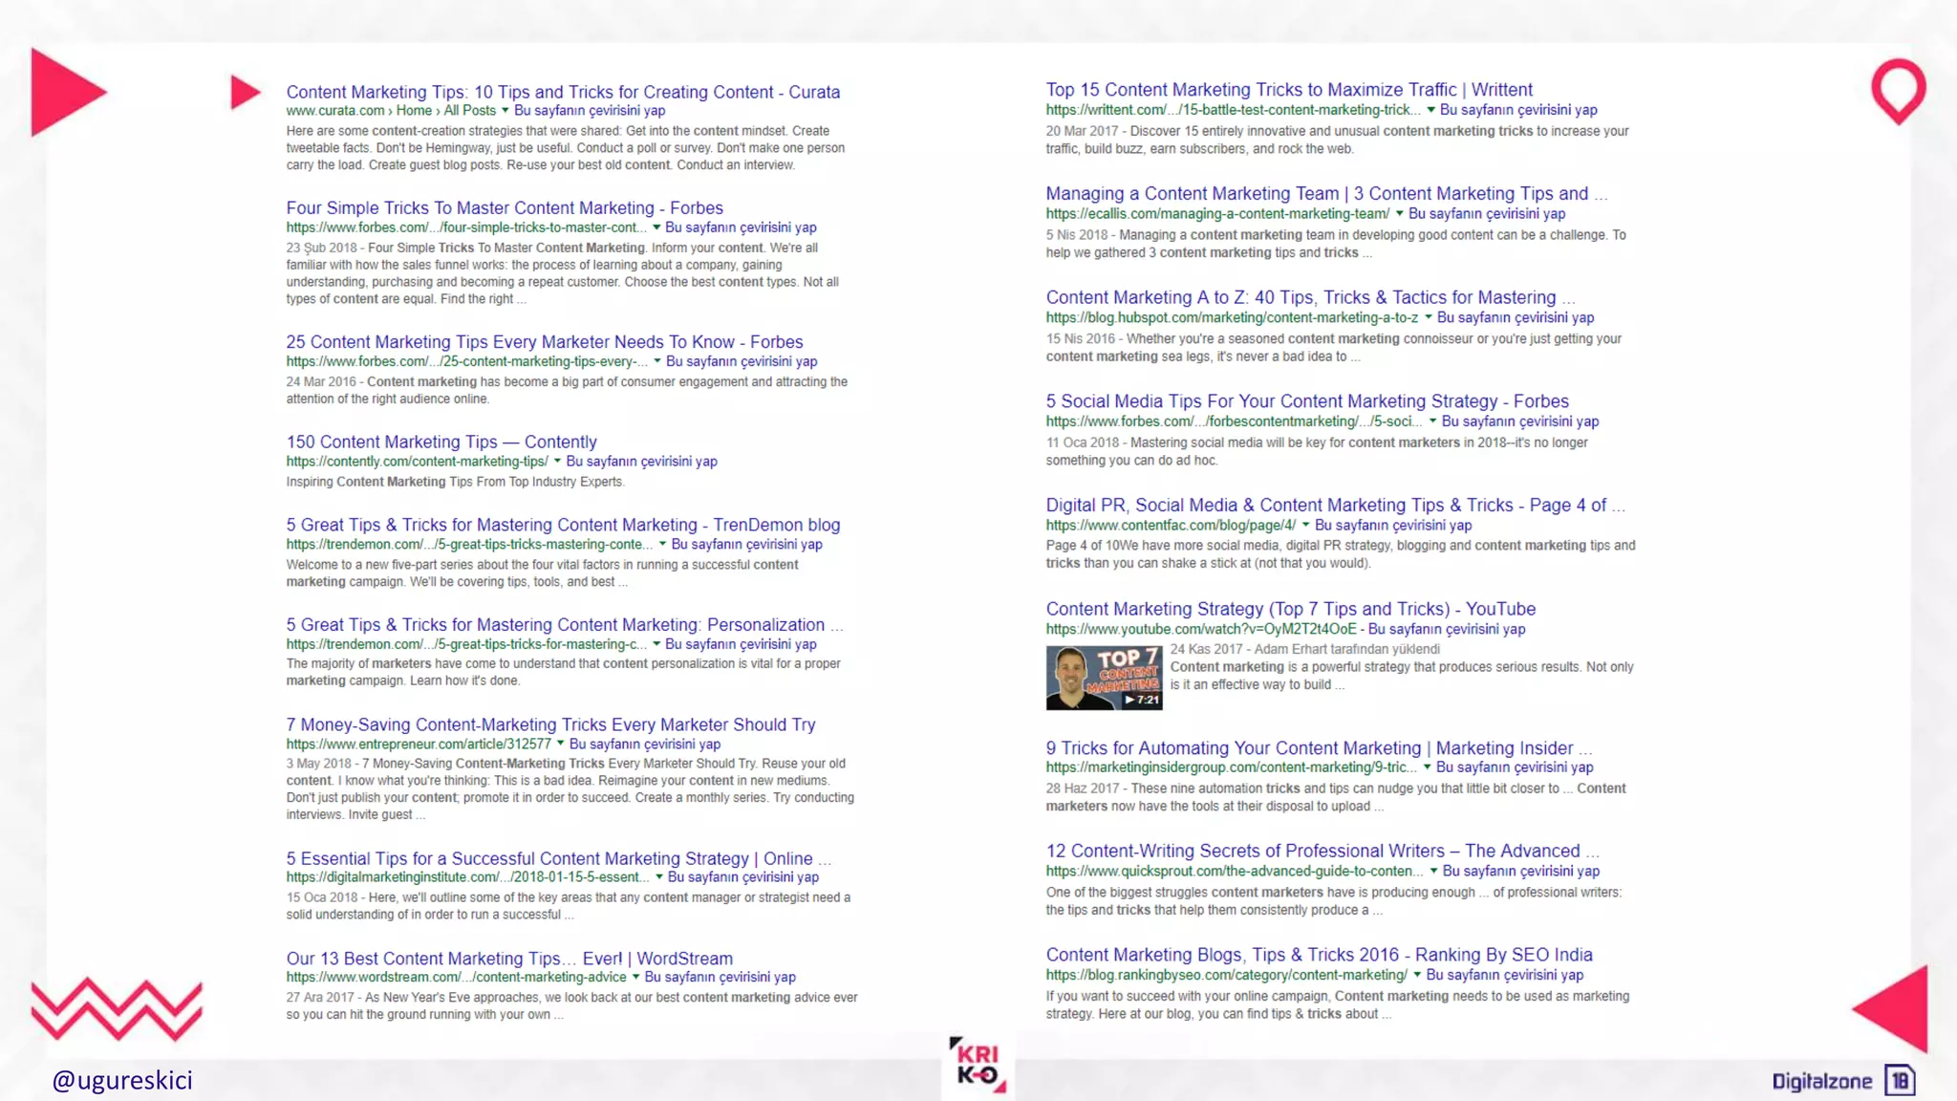1957x1101 pixels.
Task: Expand the dropdown arrow beside curata.com All Posts
Action: click(505, 110)
